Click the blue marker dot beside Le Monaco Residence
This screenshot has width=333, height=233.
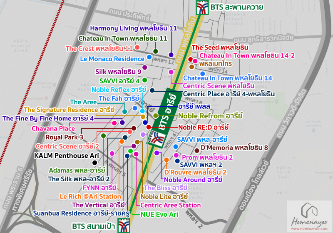coord(149,57)
